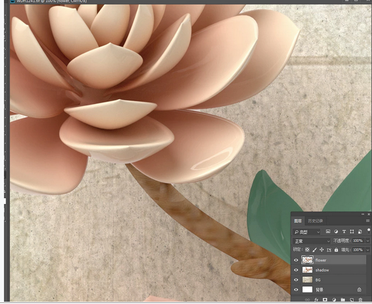
Task: Click the lock image pixels brush icon
Action: (x=315, y=250)
